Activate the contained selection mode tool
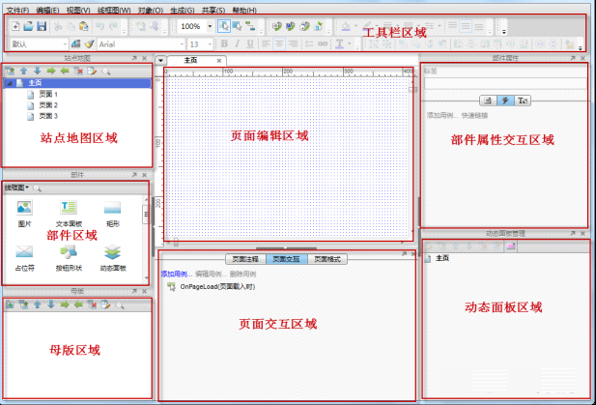The width and height of the screenshot is (596, 405). 238,26
